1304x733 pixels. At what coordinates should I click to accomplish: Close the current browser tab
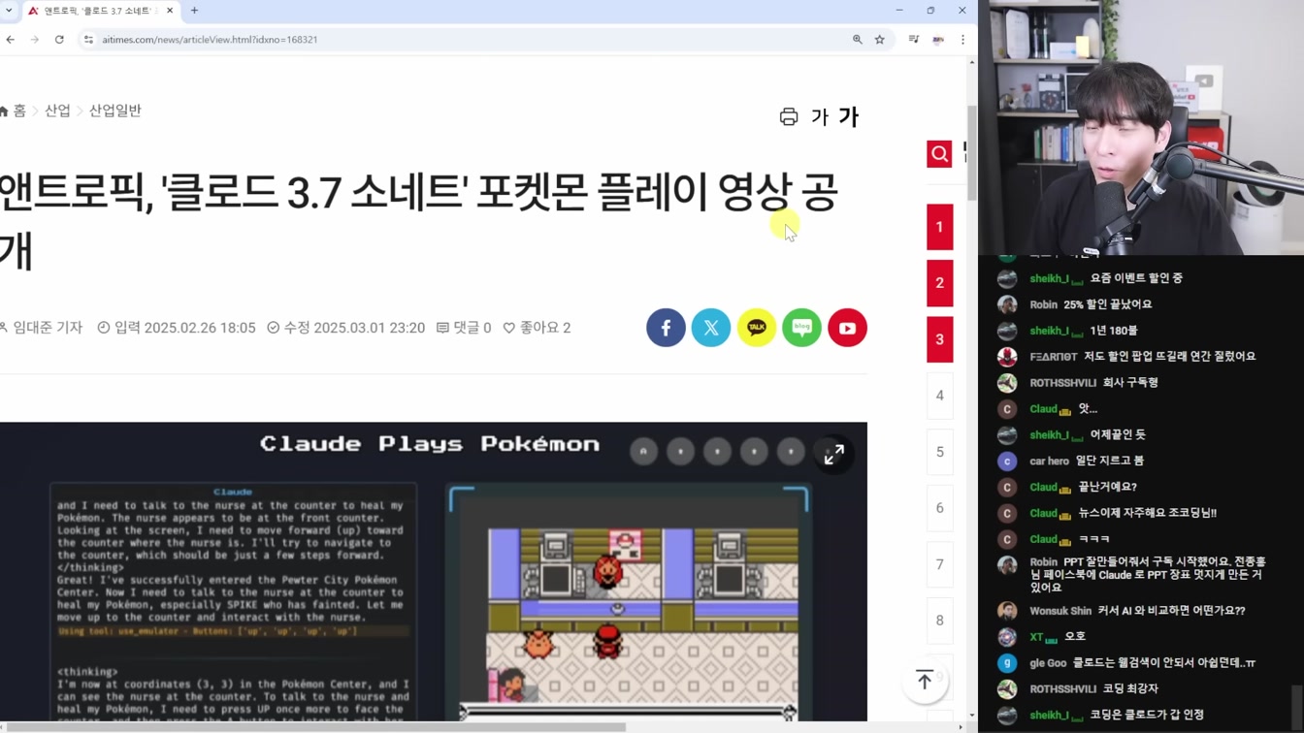(170, 11)
